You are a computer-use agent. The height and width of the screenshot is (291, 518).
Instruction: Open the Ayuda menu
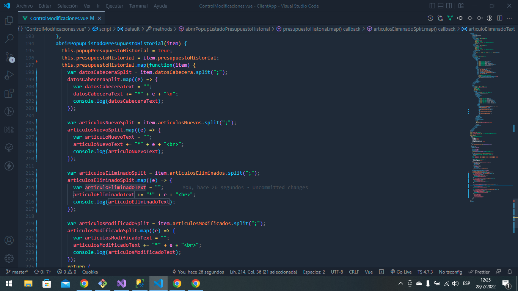click(161, 6)
